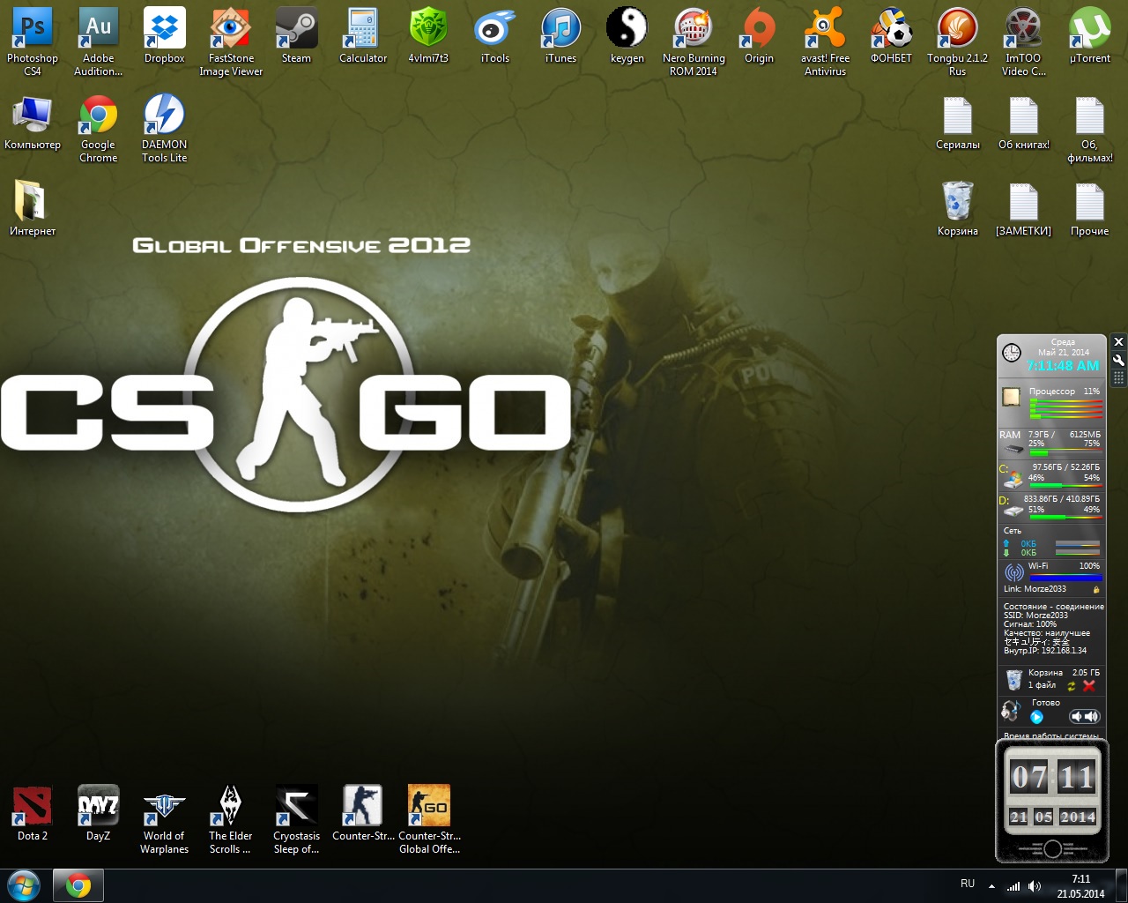Viewport: 1128px width, 903px height.
Task: Expand the hidden system tray icons arrow
Action: click(x=991, y=886)
